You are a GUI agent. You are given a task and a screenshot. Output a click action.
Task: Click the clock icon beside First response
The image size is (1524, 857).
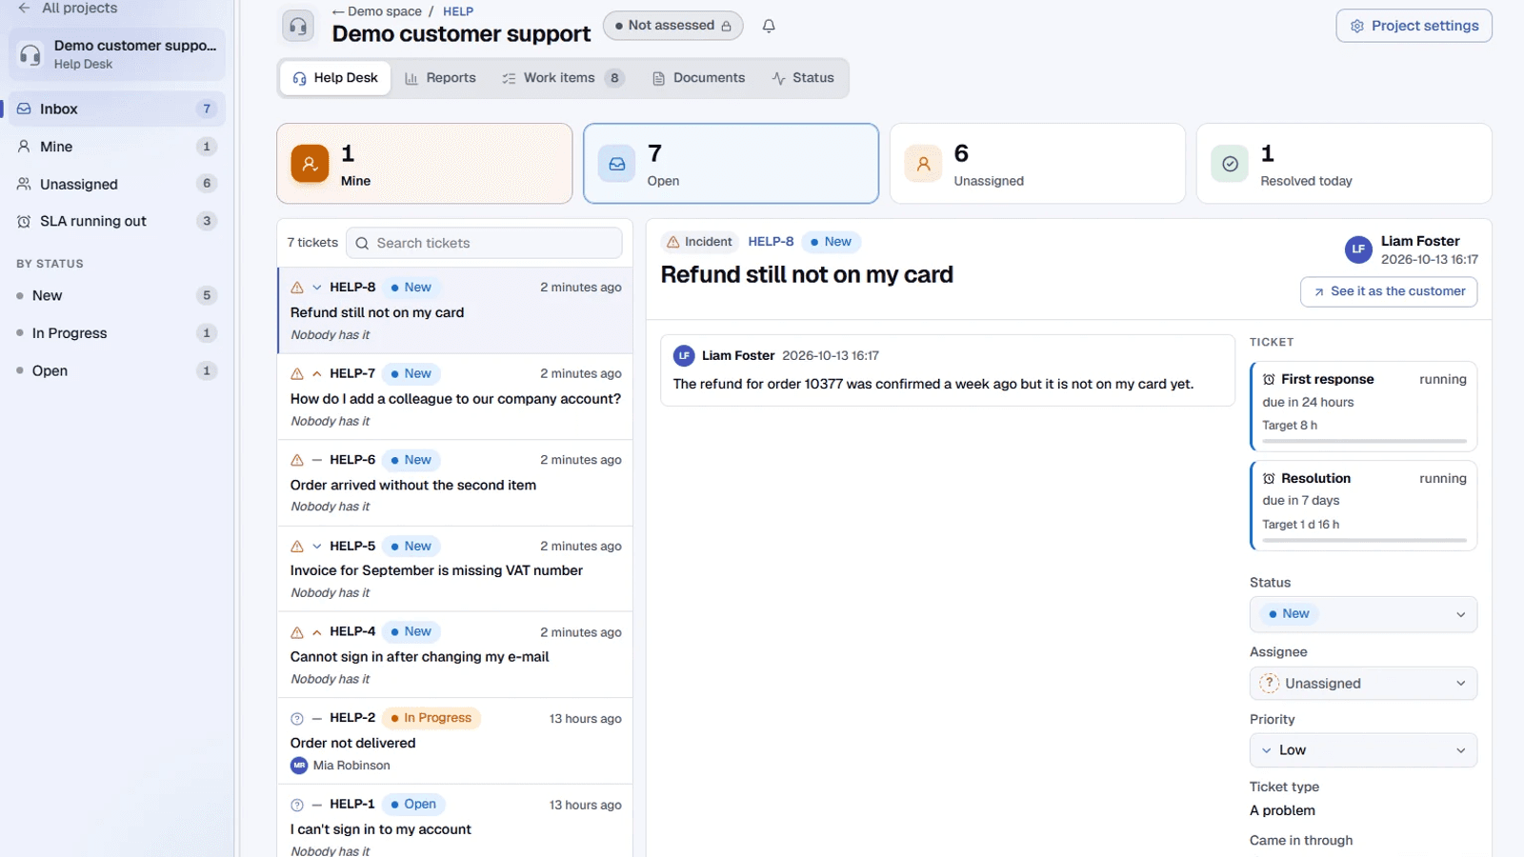click(x=1269, y=379)
